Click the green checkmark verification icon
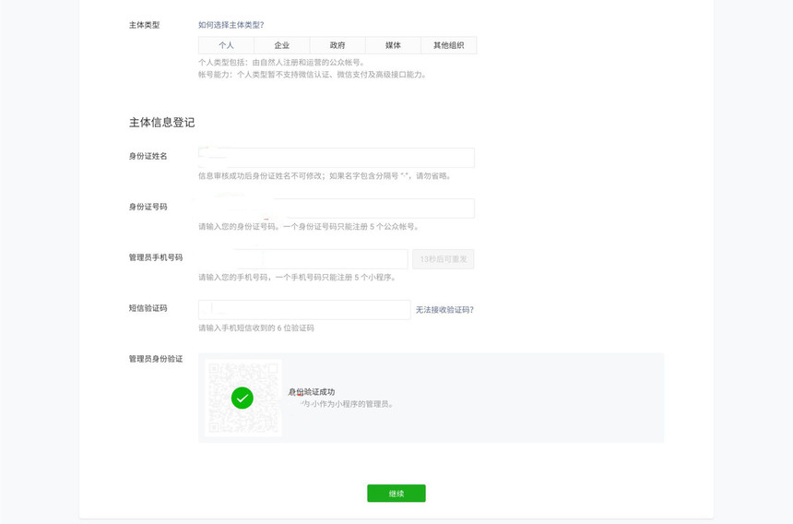793x524 pixels. [243, 398]
